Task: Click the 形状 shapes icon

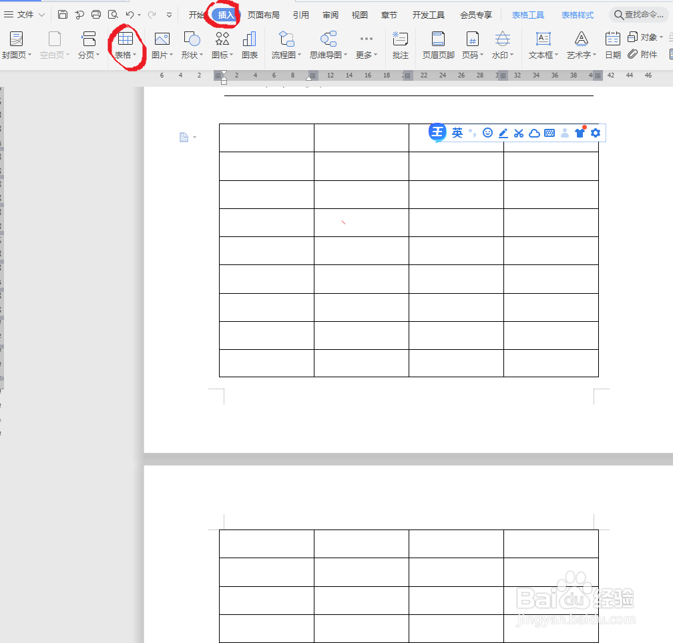Action: point(192,39)
